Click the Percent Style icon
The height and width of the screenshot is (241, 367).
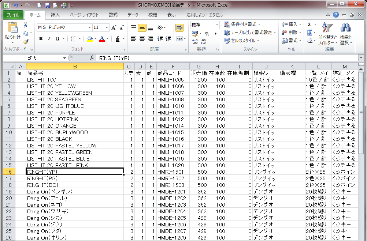pos(207,34)
